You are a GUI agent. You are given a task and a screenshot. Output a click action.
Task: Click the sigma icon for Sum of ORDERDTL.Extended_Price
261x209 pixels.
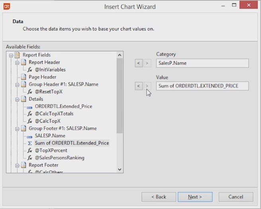[30, 143]
